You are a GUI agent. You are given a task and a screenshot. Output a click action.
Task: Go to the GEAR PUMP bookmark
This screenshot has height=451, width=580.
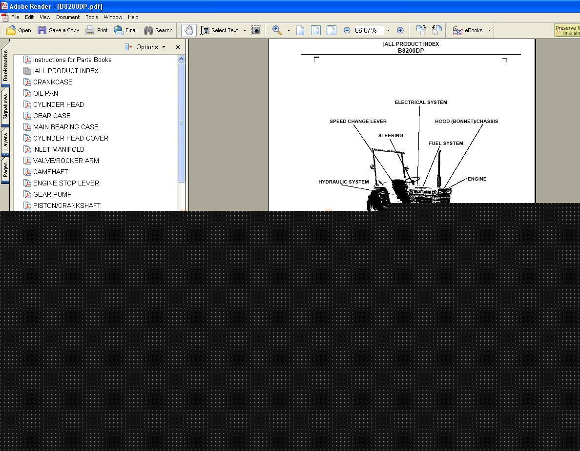point(52,194)
